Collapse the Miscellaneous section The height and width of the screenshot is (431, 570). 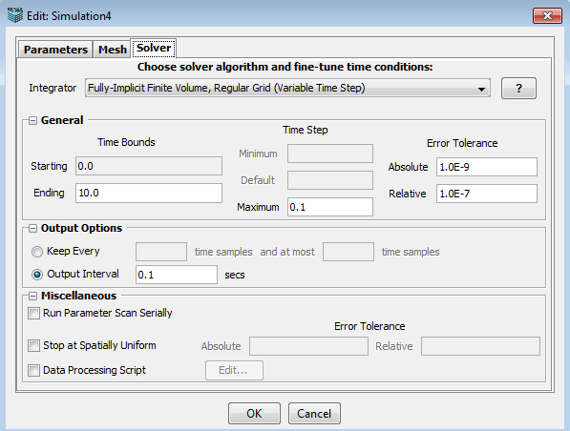tap(33, 297)
